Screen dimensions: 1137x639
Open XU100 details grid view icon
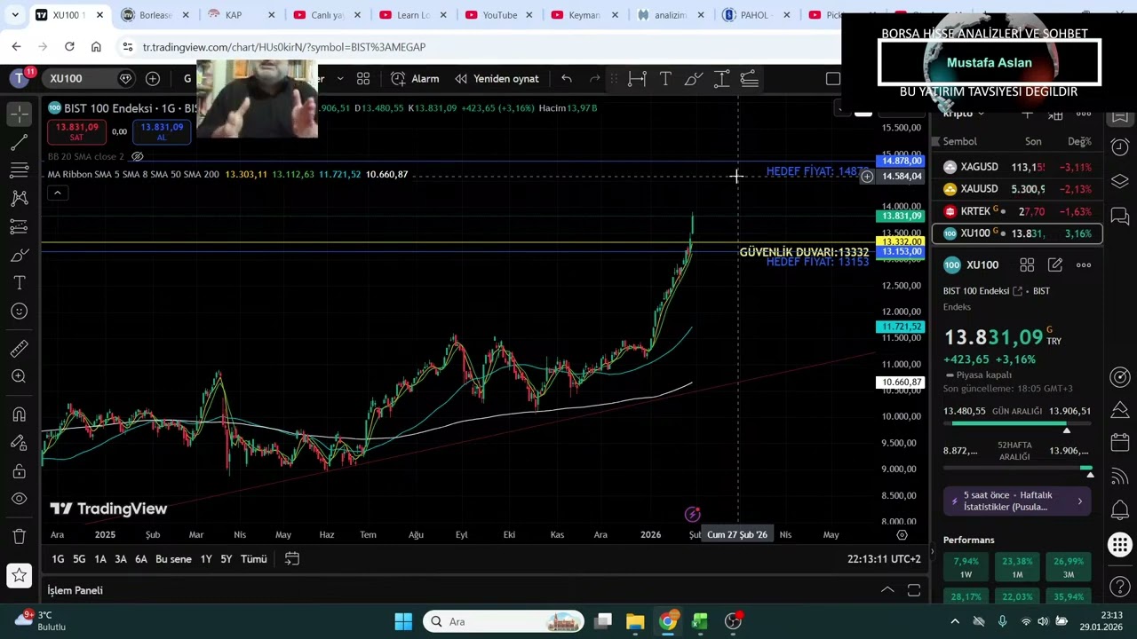click(1027, 264)
